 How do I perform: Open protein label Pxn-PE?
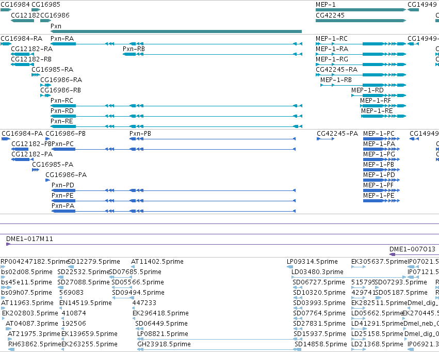tap(63, 196)
